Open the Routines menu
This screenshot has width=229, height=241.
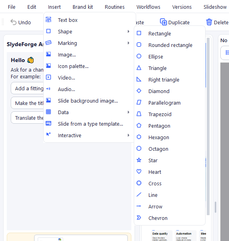(115, 7)
